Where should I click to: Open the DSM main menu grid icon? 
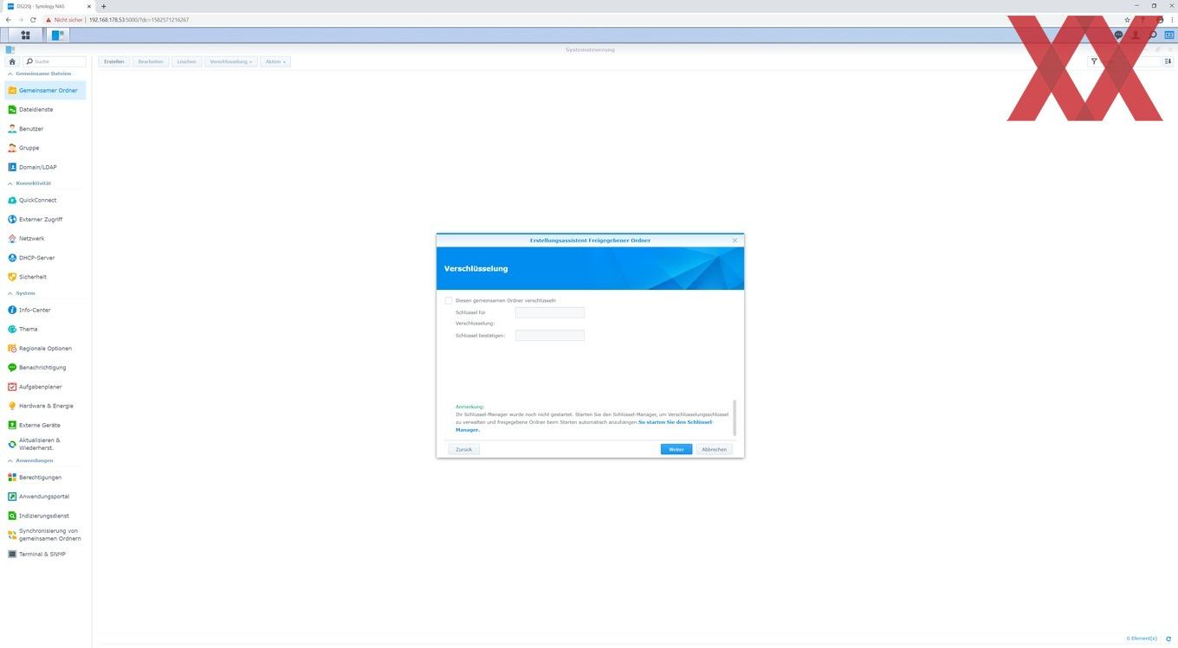25,35
